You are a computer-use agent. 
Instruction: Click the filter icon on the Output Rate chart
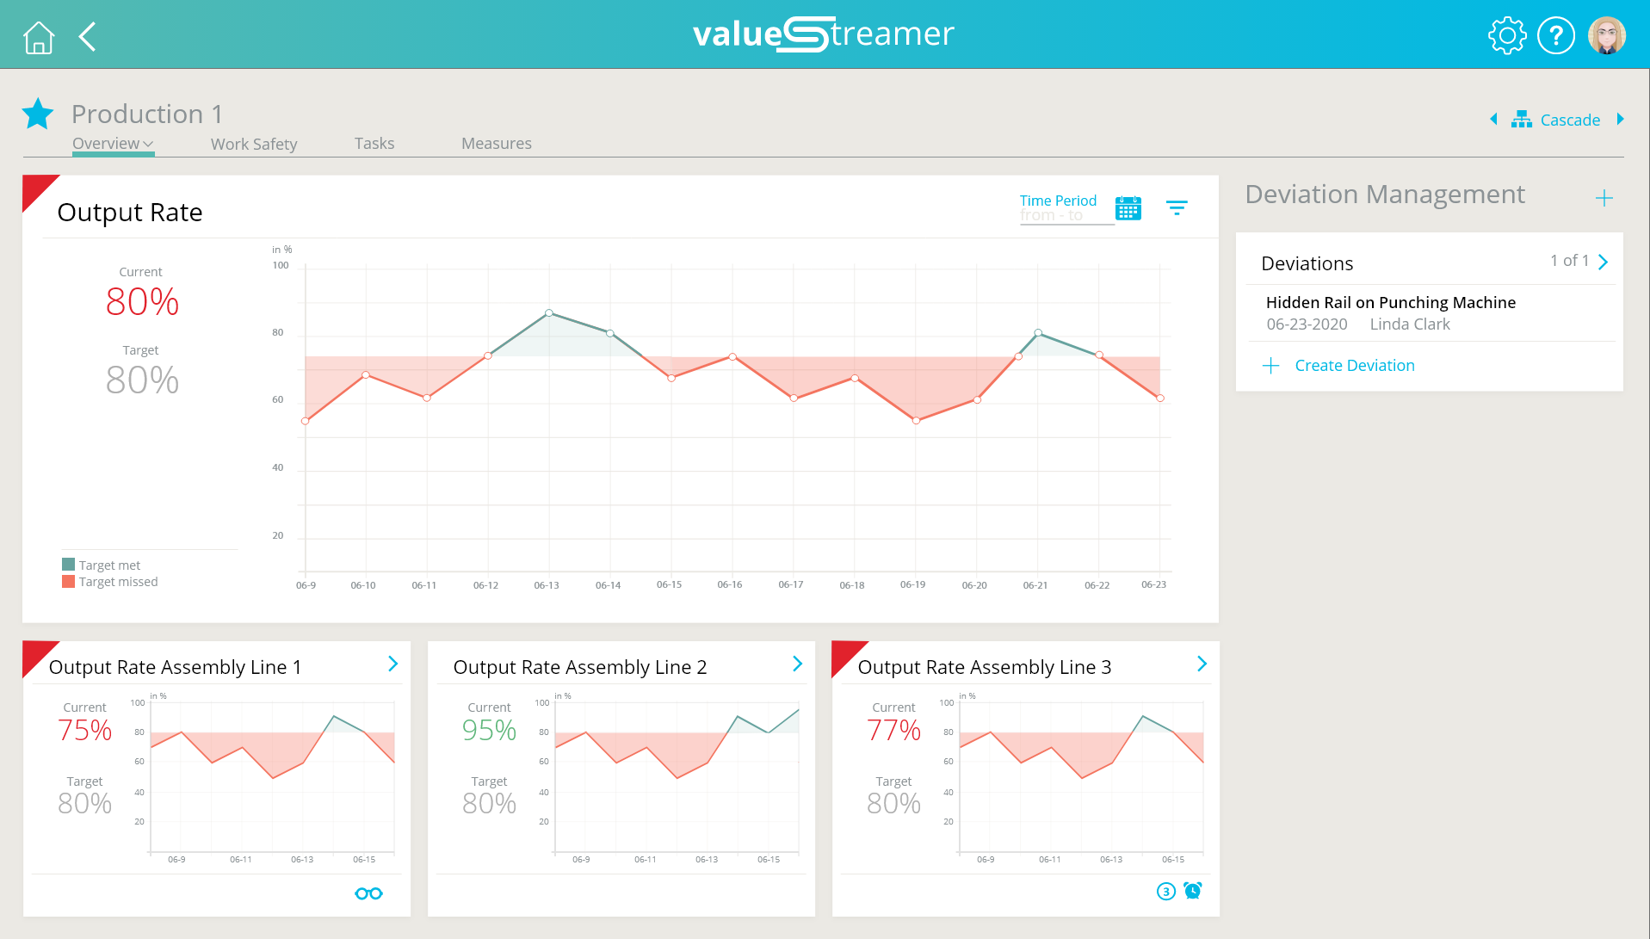point(1177,207)
